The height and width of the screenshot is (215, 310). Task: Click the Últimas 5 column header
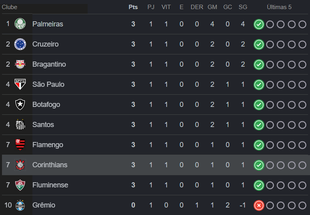pyautogui.click(x=279, y=7)
